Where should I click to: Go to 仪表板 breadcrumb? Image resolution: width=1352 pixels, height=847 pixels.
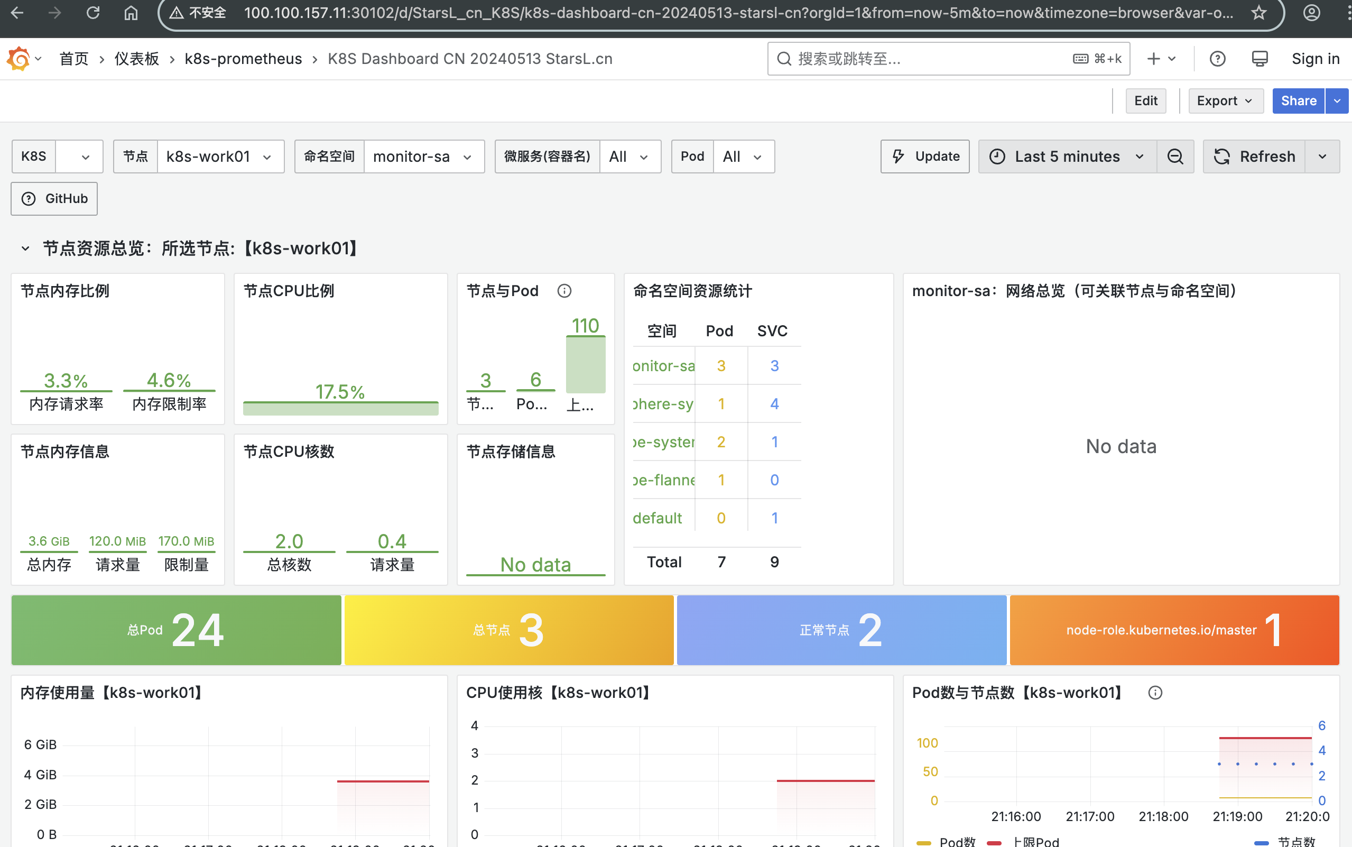click(136, 58)
